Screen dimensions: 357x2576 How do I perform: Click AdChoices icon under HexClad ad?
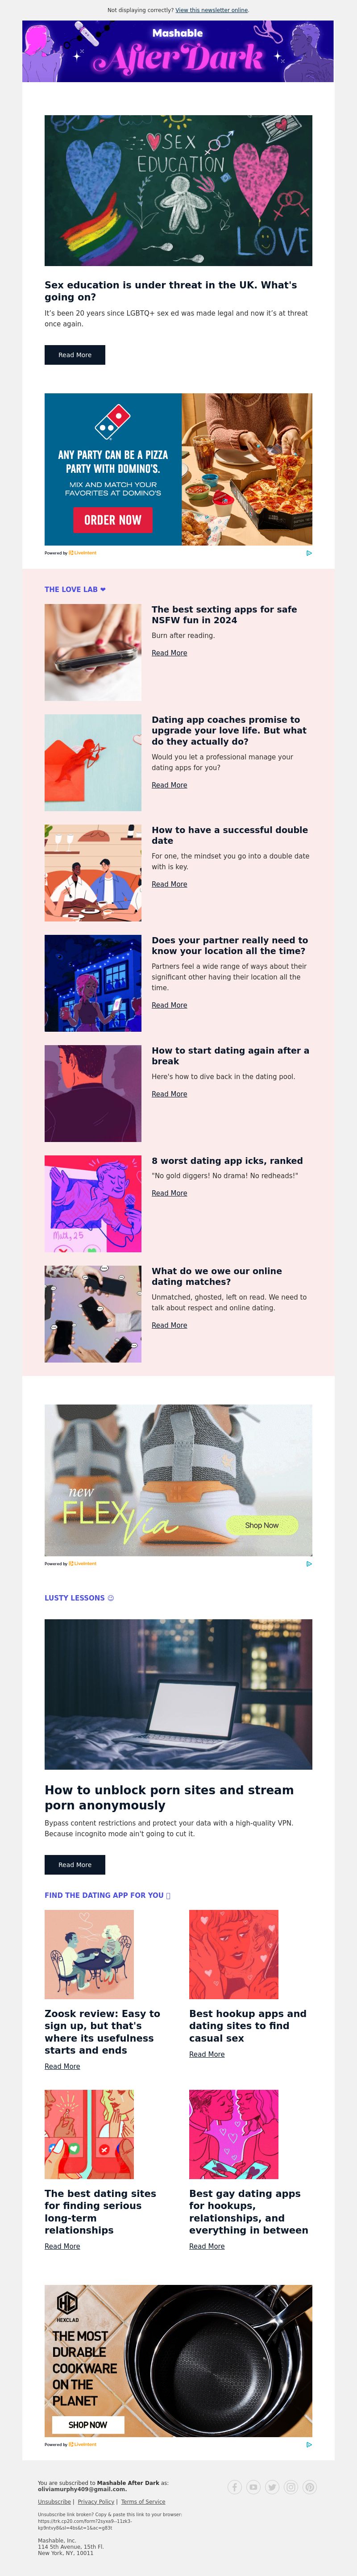[309, 2444]
